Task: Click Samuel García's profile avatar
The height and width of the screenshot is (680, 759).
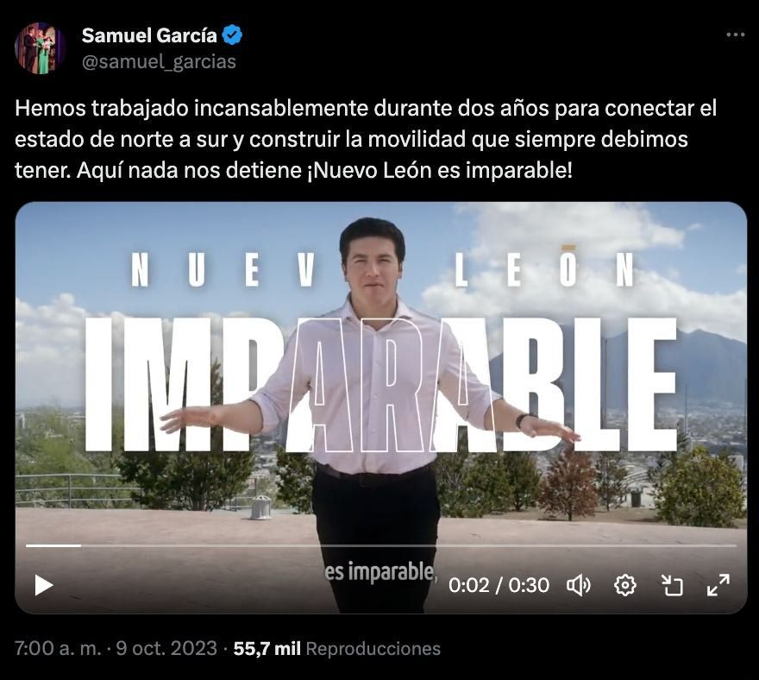Action: (41, 48)
